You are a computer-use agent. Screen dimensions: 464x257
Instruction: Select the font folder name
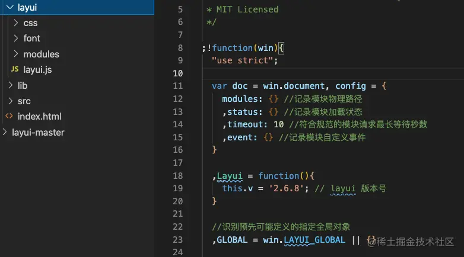tap(31, 38)
